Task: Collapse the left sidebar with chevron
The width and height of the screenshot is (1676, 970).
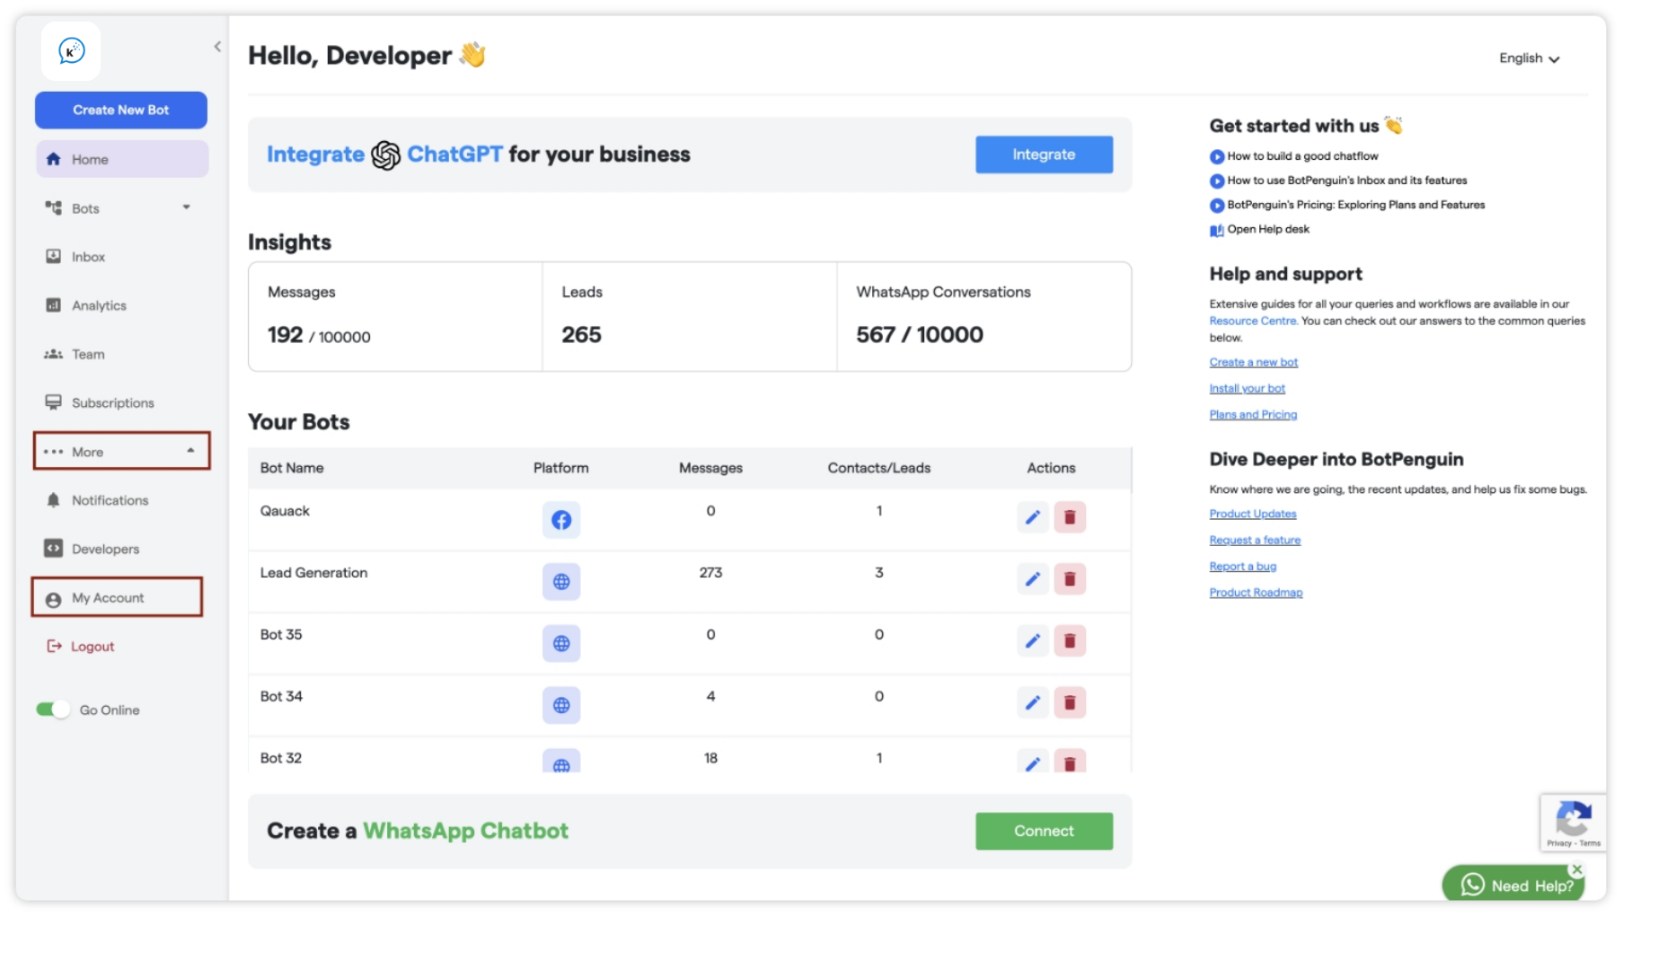Action: point(217,47)
